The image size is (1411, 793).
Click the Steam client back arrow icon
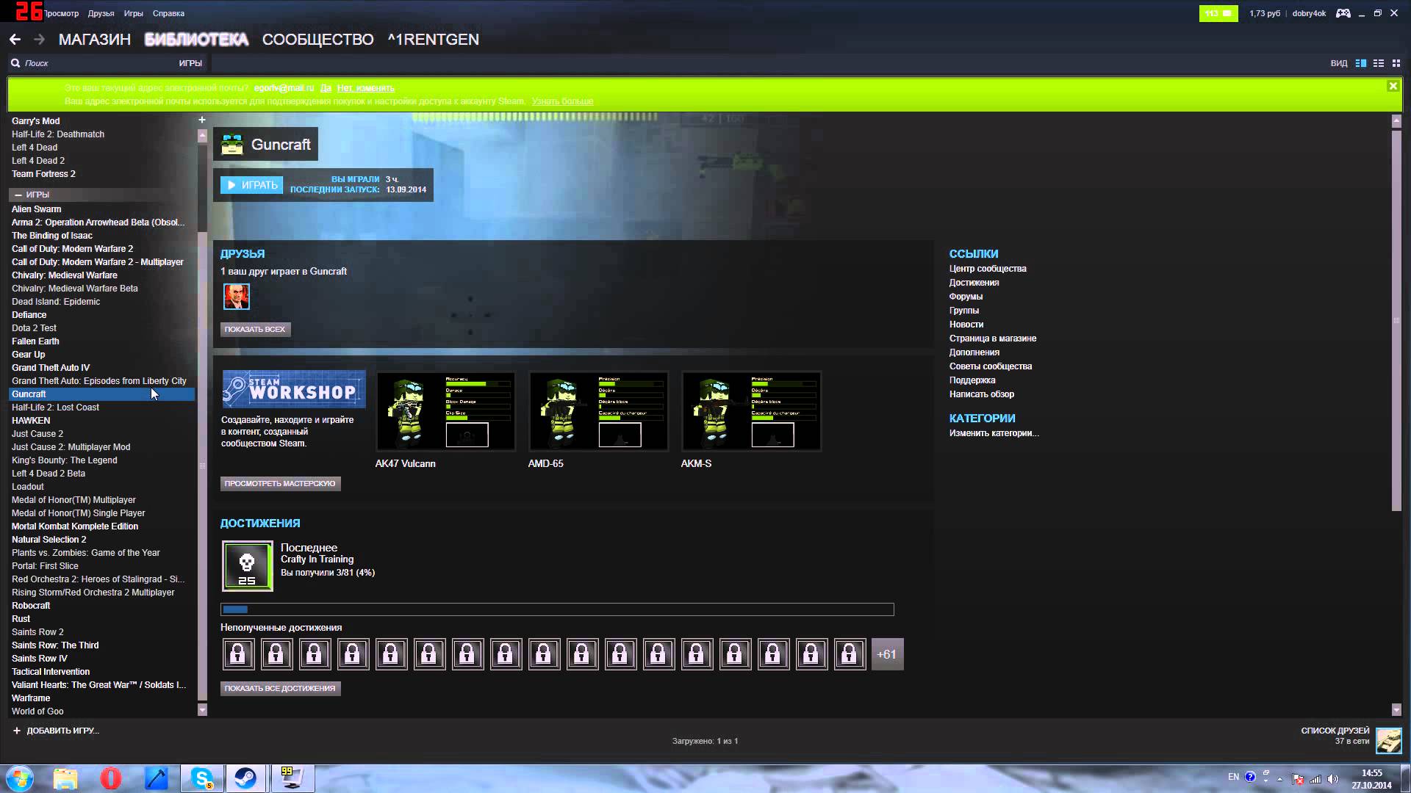(15, 39)
